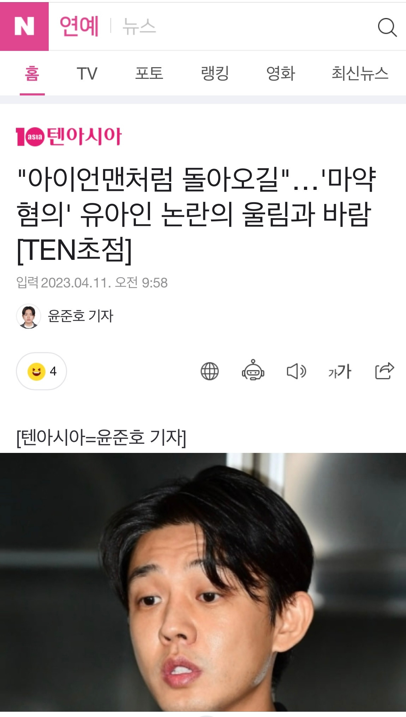Screen dimensions: 406x717
Task: Tap the reporter's profile photo
Action: pos(29,316)
